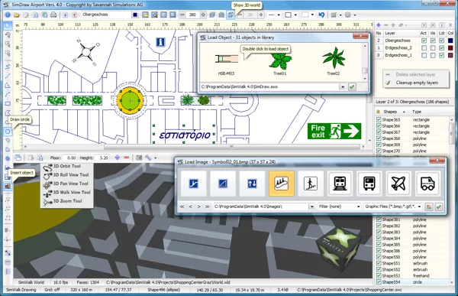Click the color image icon in Load Image
This screenshot has height=296, width=458.
[428, 207]
